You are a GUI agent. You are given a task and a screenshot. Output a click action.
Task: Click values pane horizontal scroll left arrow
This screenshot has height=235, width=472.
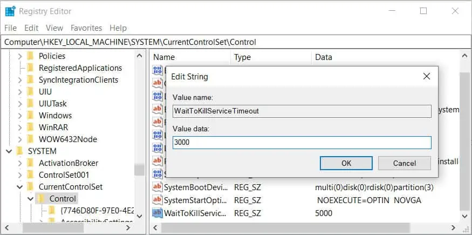click(155, 228)
